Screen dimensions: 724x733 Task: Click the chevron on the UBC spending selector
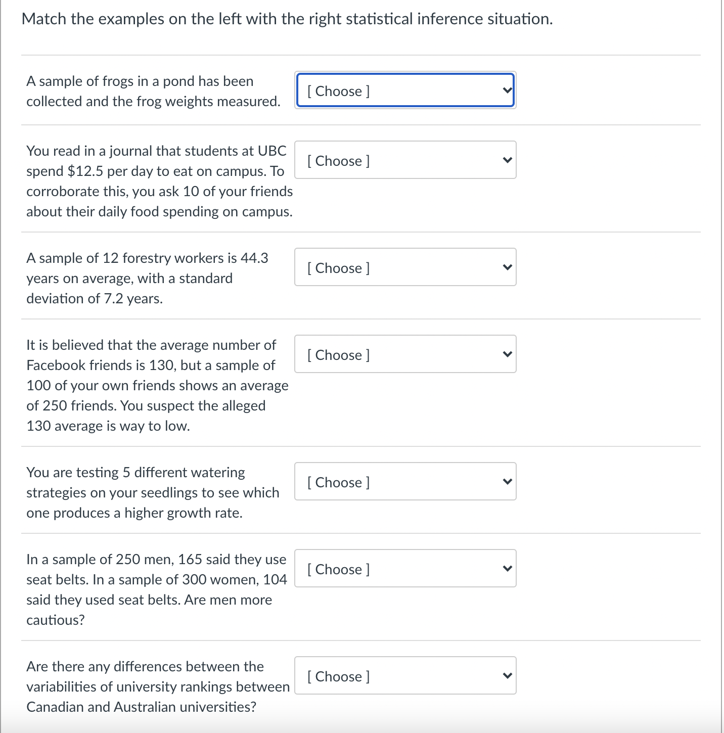tap(506, 160)
